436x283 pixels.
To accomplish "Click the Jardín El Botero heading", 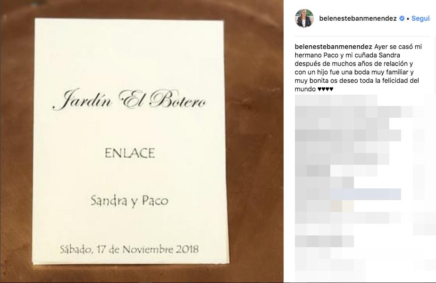I will pyautogui.click(x=130, y=99).
